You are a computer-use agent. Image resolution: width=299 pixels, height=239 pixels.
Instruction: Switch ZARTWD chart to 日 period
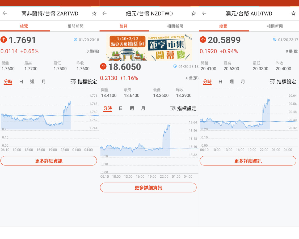(21, 82)
